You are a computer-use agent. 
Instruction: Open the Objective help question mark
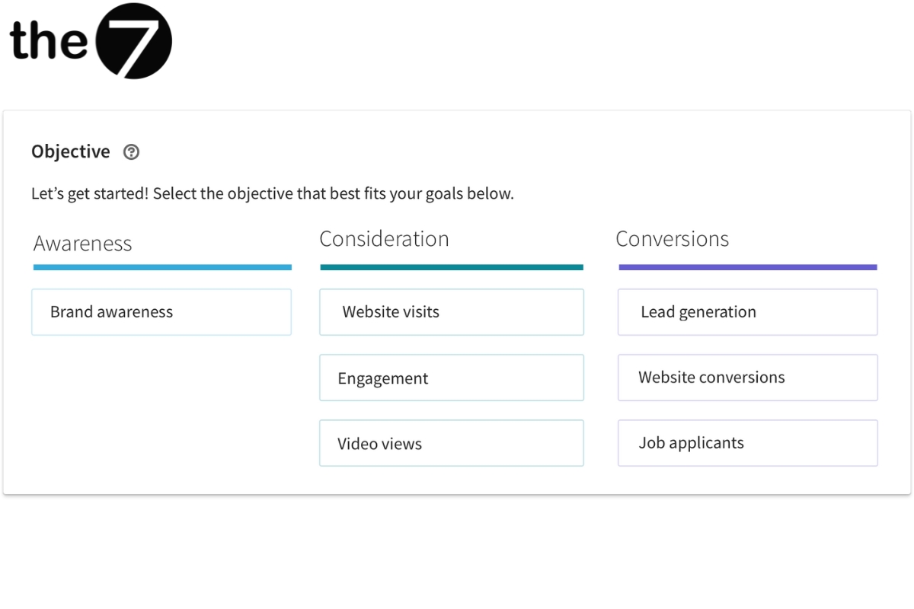coord(132,152)
